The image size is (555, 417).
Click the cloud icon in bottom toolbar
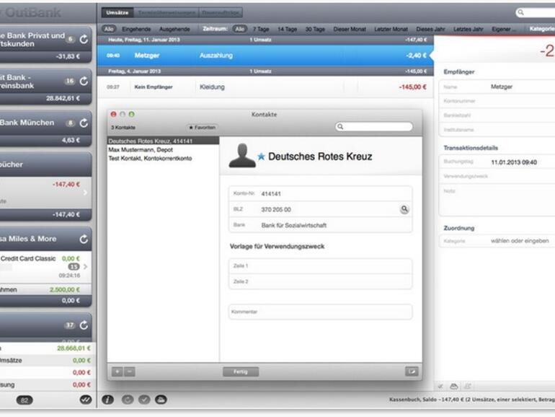click(161, 400)
